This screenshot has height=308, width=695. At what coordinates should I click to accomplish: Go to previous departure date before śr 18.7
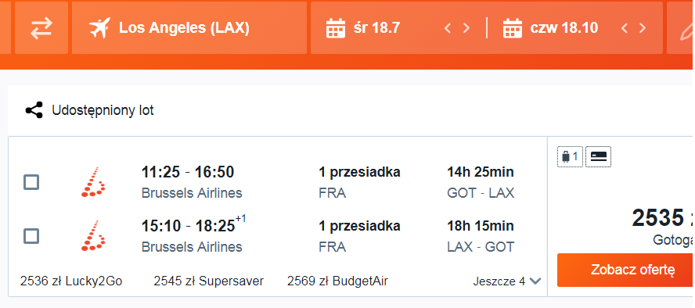point(448,28)
